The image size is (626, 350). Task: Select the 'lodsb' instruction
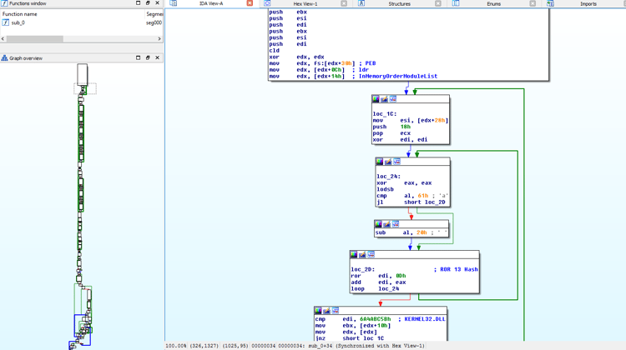[385, 189]
